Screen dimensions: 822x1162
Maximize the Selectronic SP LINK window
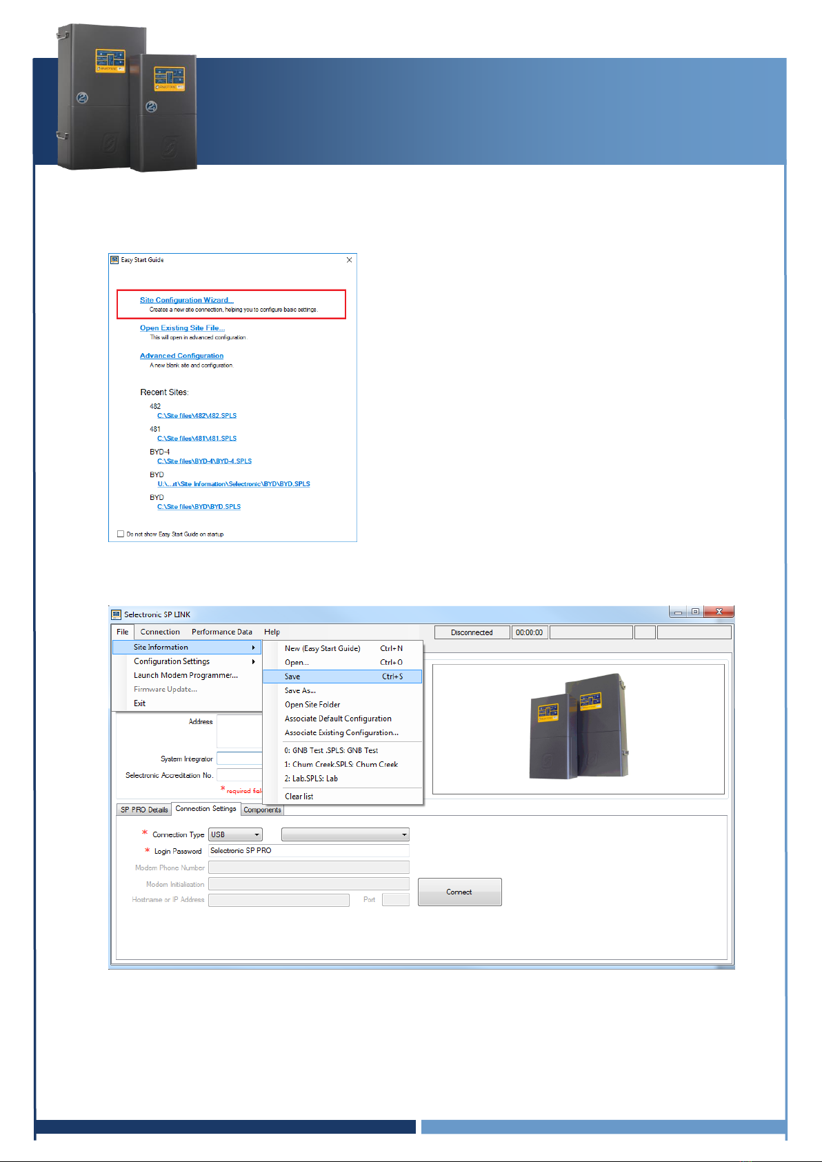pyautogui.click(x=696, y=612)
